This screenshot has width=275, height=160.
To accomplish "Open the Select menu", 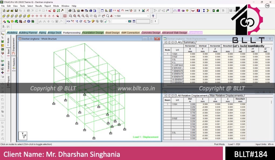I will tap(30, 6).
